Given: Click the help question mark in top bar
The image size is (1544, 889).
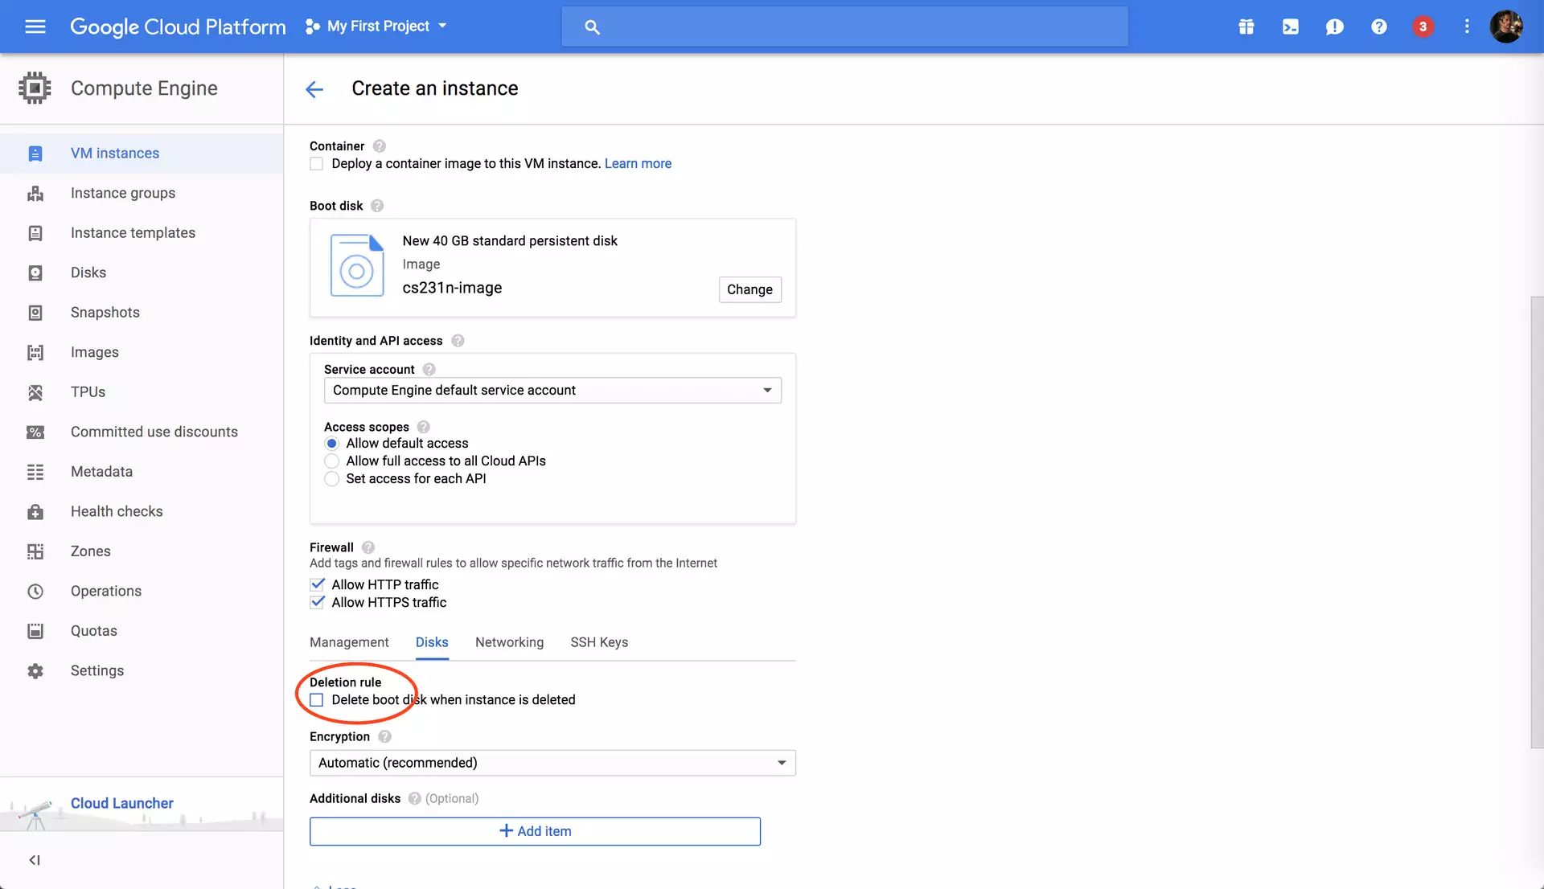Looking at the screenshot, I should 1378,27.
